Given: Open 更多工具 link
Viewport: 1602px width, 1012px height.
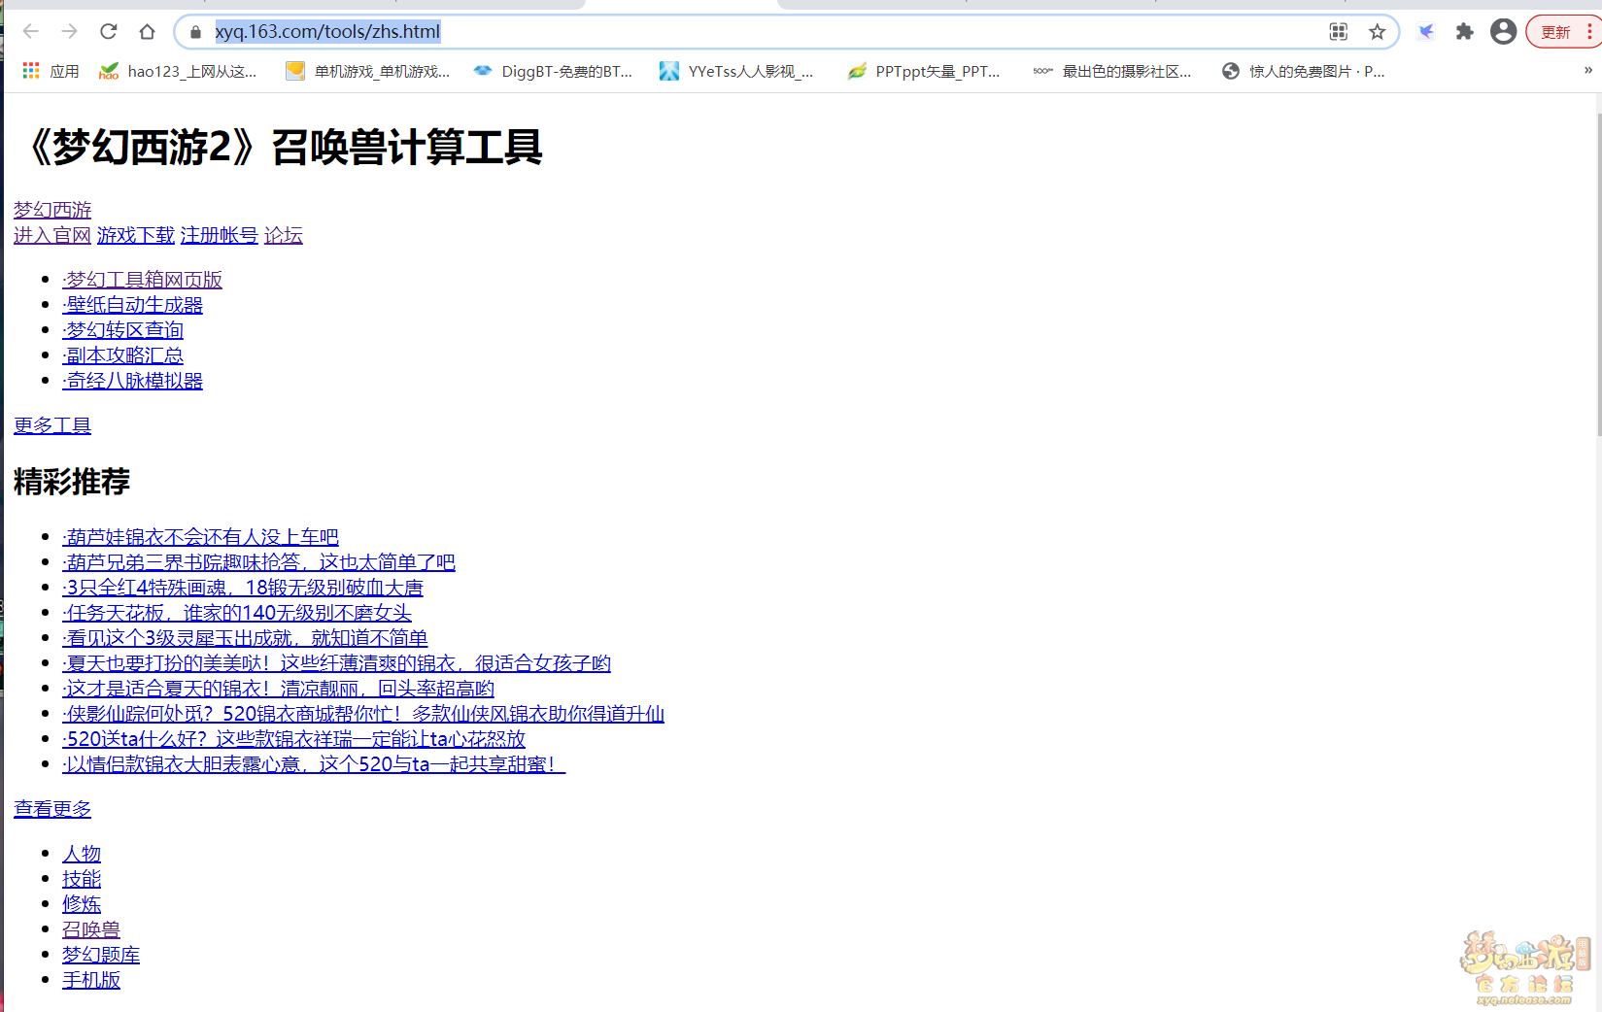Looking at the screenshot, I should pyautogui.click(x=52, y=425).
